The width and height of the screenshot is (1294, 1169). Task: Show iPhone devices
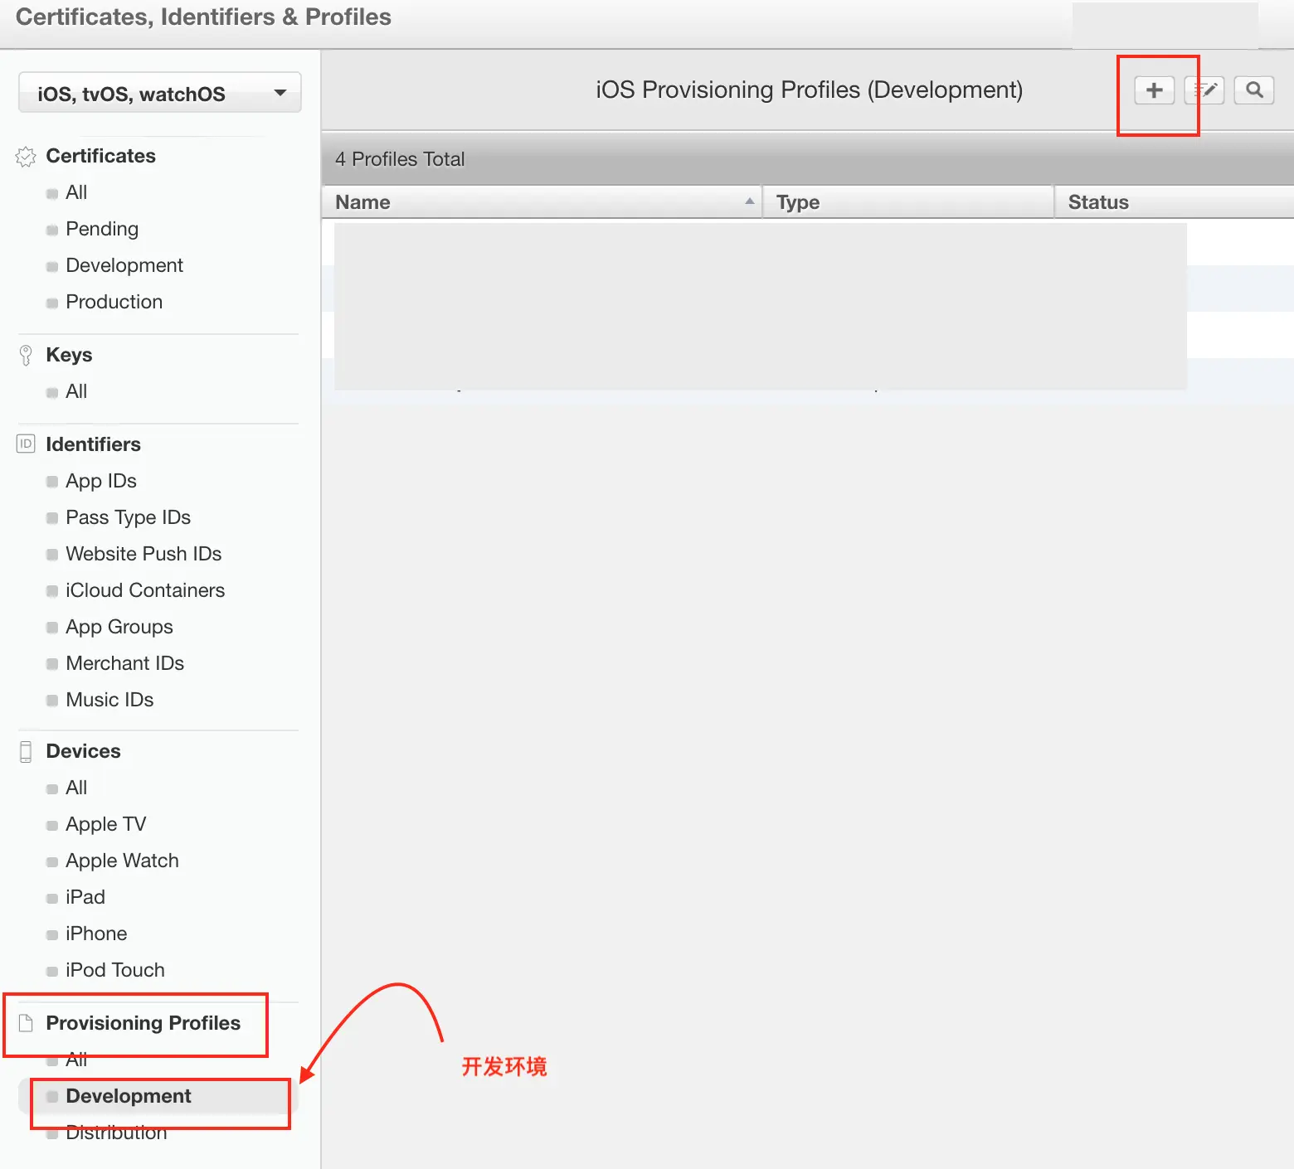96,934
